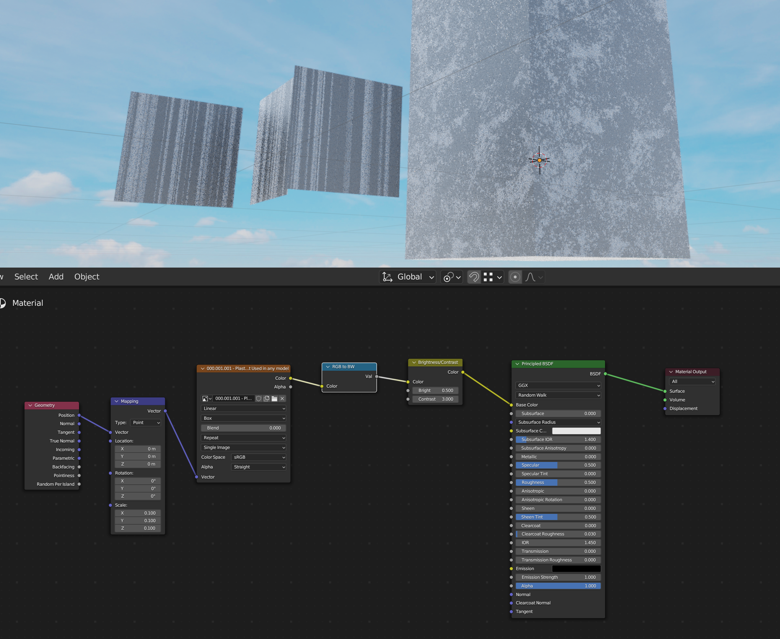
Task: Collapse the Principled BSDF node
Action: [x=517, y=363]
